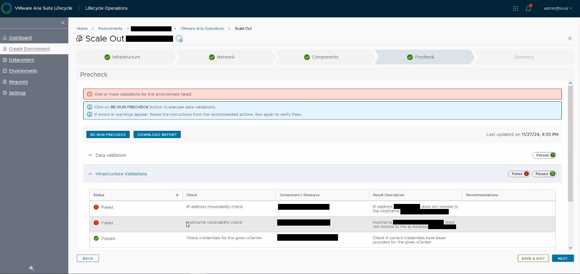
Task: Open Datacenters in the sidebar
Action: click(21, 60)
